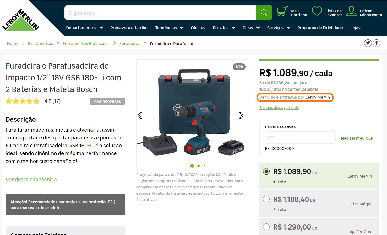Image resolution: width=387 pixels, height=235 pixels.
Task: Select the R$ 1.089,90 Leroy Merlin offer
Action: 266,171
